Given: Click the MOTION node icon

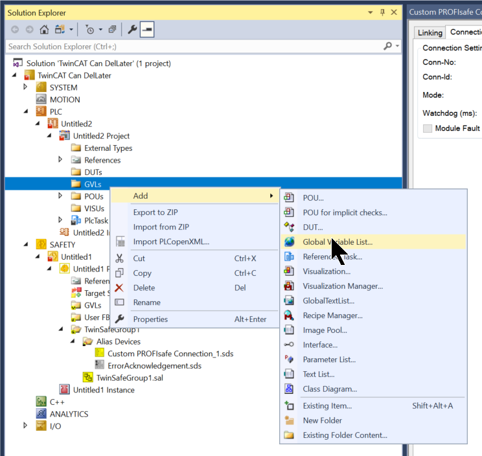Looking at the screenshot, I should [41, 99].
